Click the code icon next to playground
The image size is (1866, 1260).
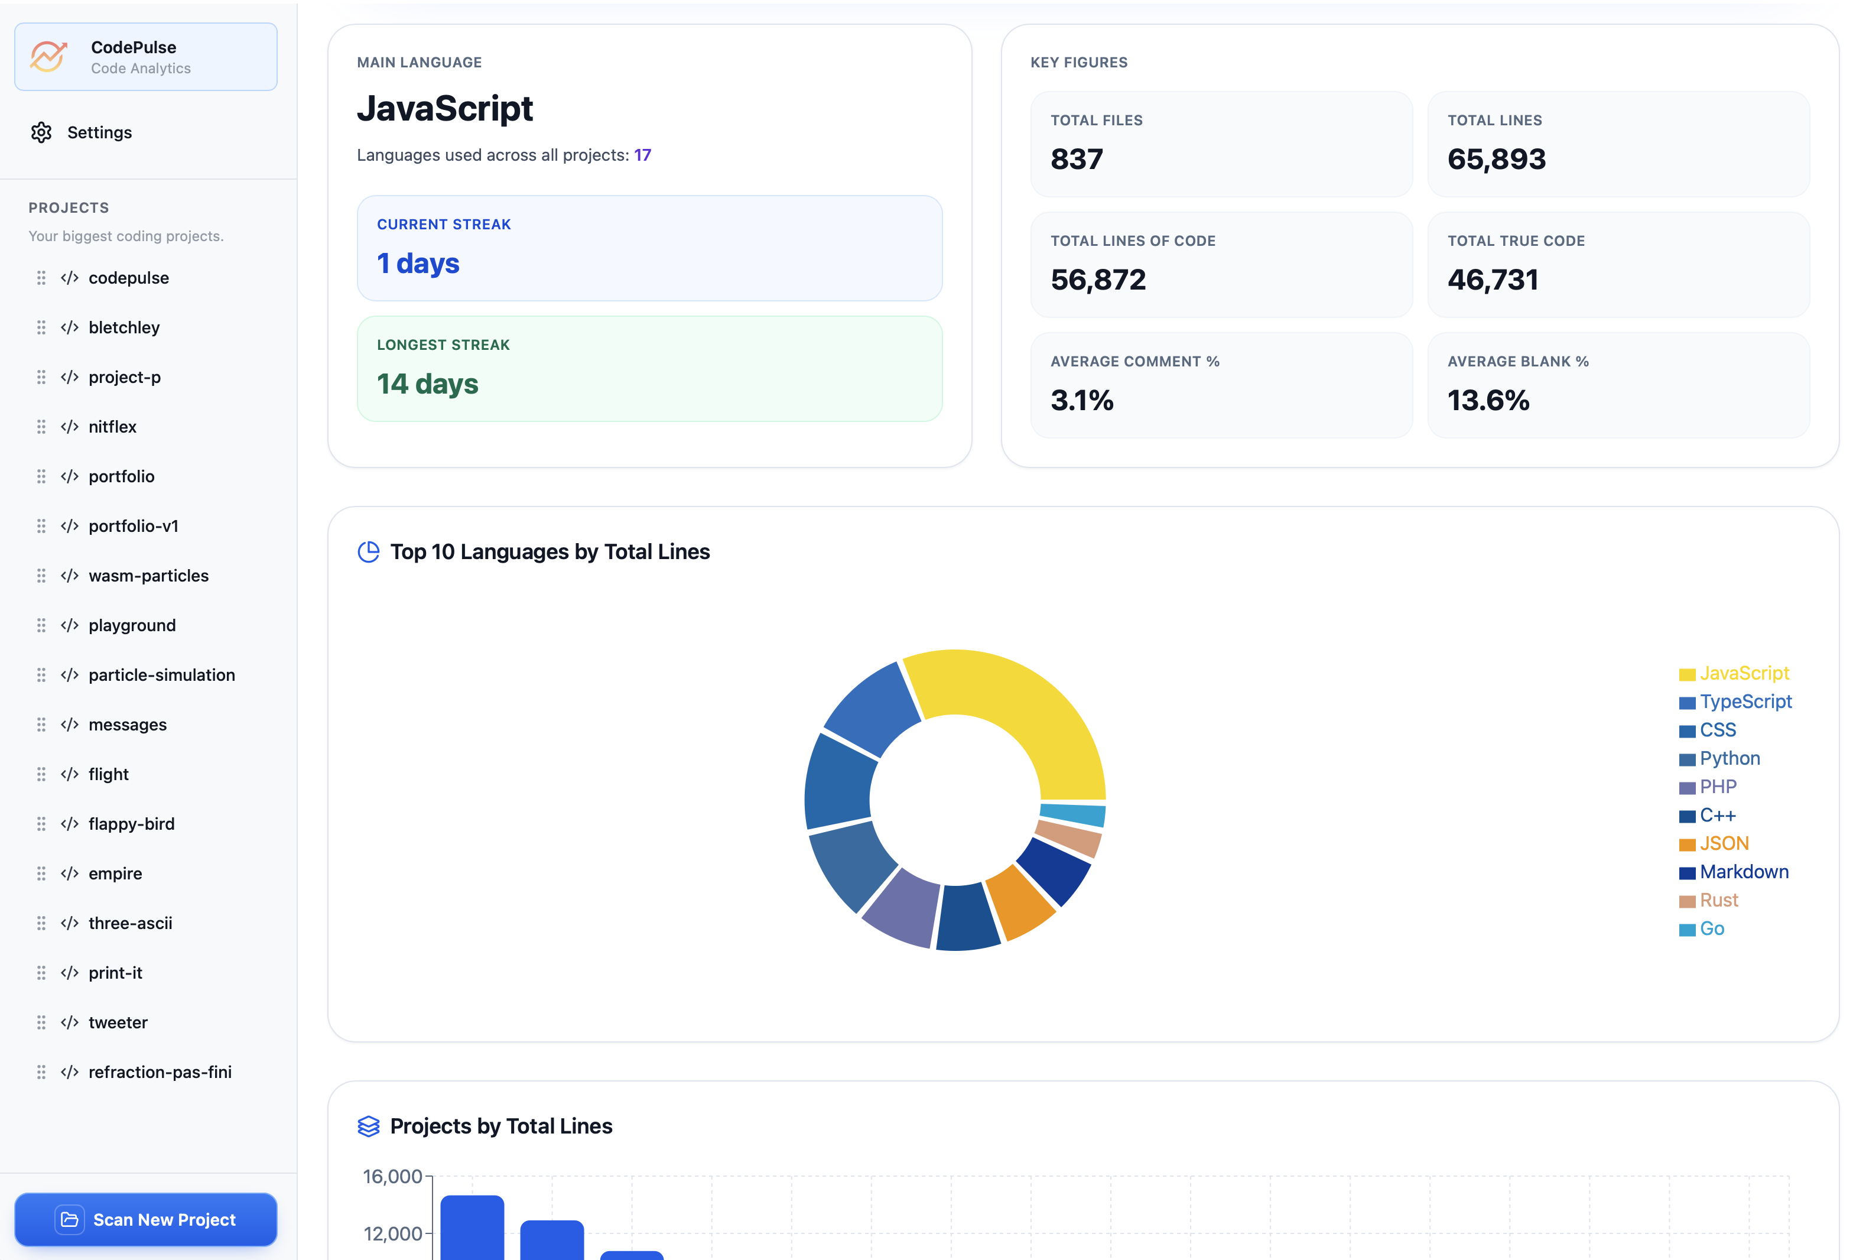(x=69, y=625)
